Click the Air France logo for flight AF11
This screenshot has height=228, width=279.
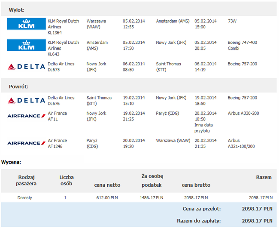click(x=26, y=116)
